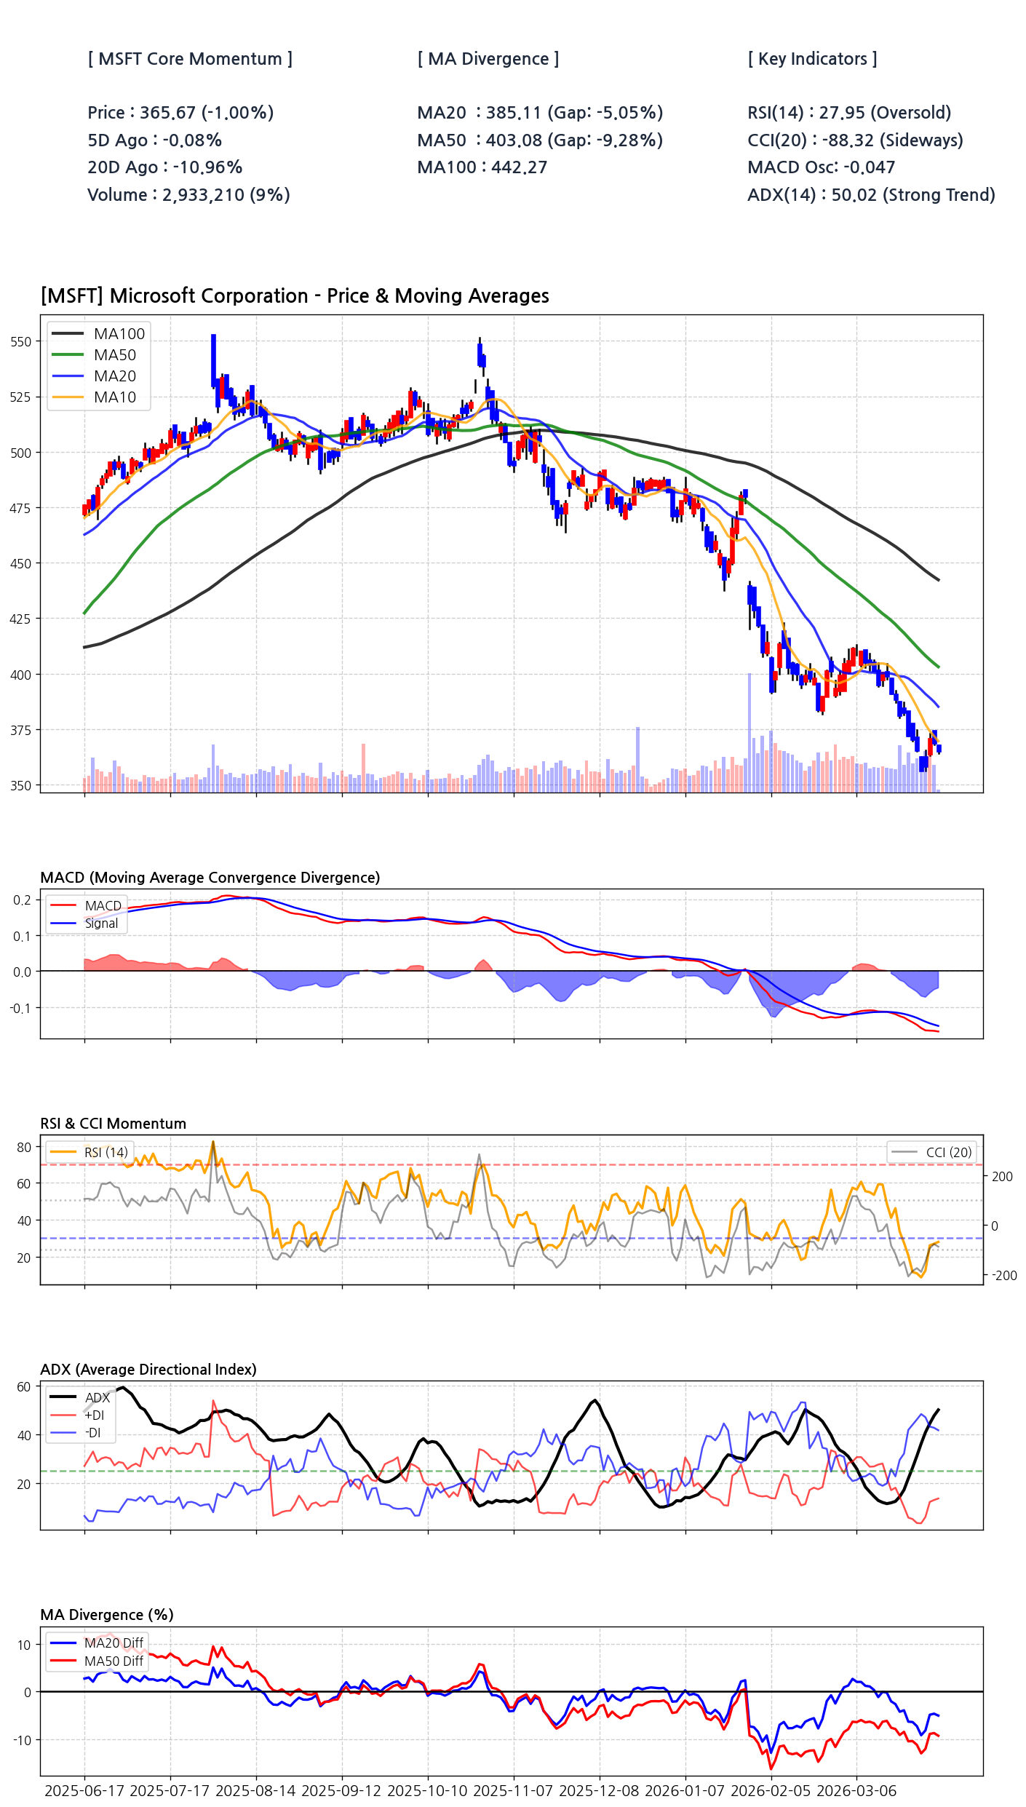Select the Price 365.67 (-1.00%) line
1026x1807 pixels.
(x=180, y=113)
